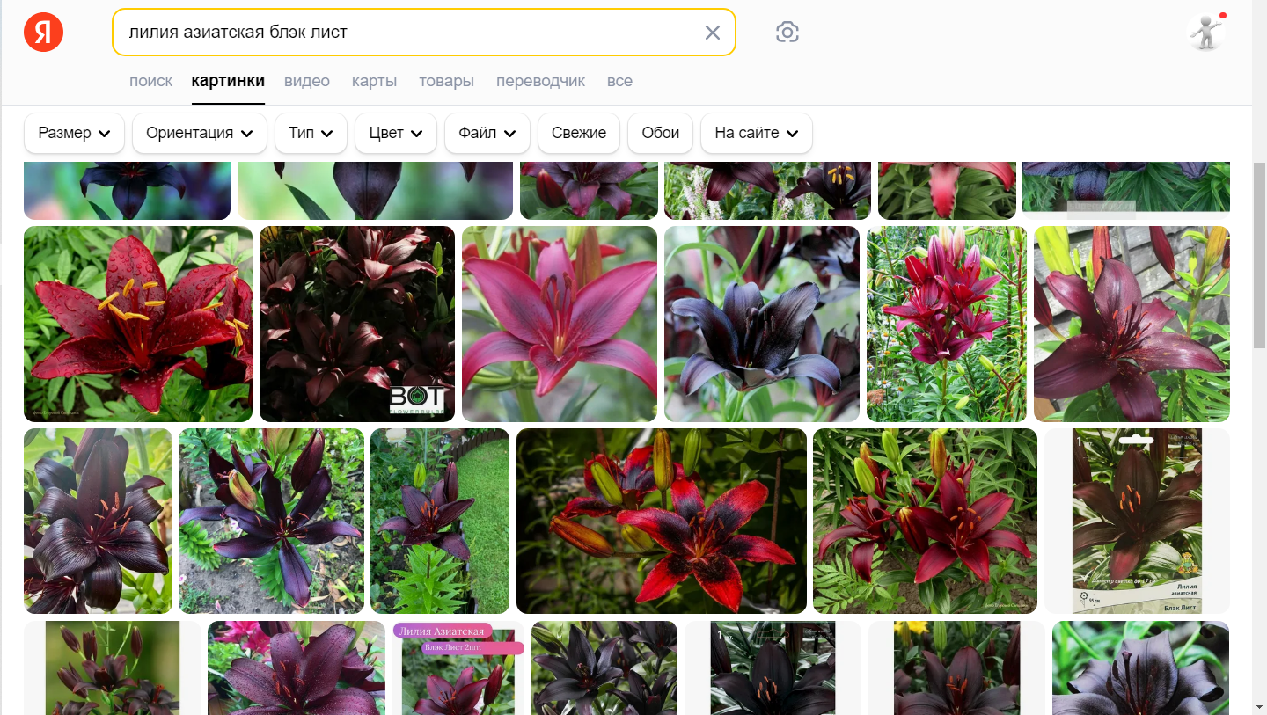Open the Цвет filter dropdown
This screenshot has height=715, width=1267.
[x=396, y=133]
